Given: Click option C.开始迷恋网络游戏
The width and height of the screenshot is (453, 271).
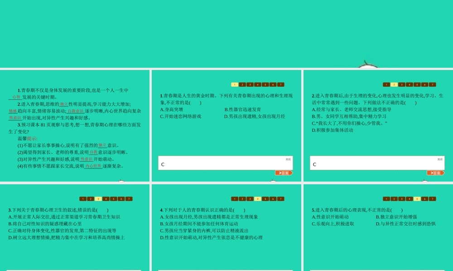Looking at the screenshot, I should click(181, 117).
